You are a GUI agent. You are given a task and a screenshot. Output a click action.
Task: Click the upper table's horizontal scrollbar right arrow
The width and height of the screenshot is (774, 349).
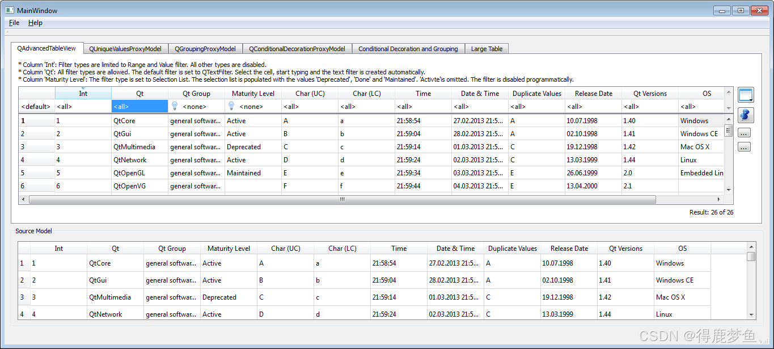pos(720,200)
